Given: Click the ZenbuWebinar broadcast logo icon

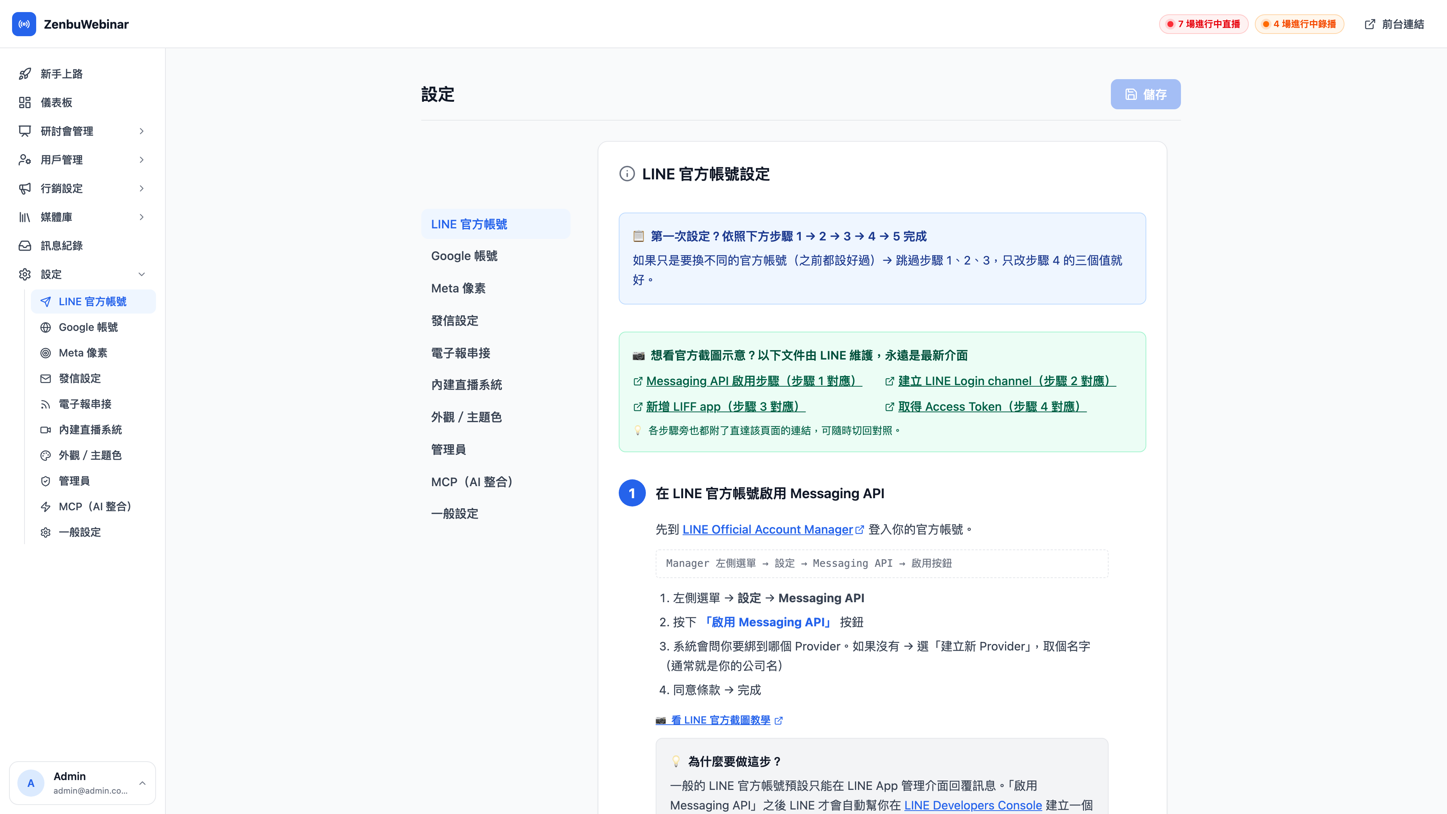Looking at the screenshot, I should click(x=24, y=24).
